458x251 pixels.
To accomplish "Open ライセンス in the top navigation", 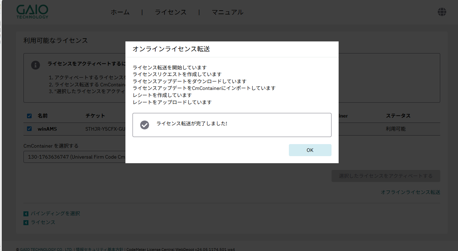I will click(171, 12).
